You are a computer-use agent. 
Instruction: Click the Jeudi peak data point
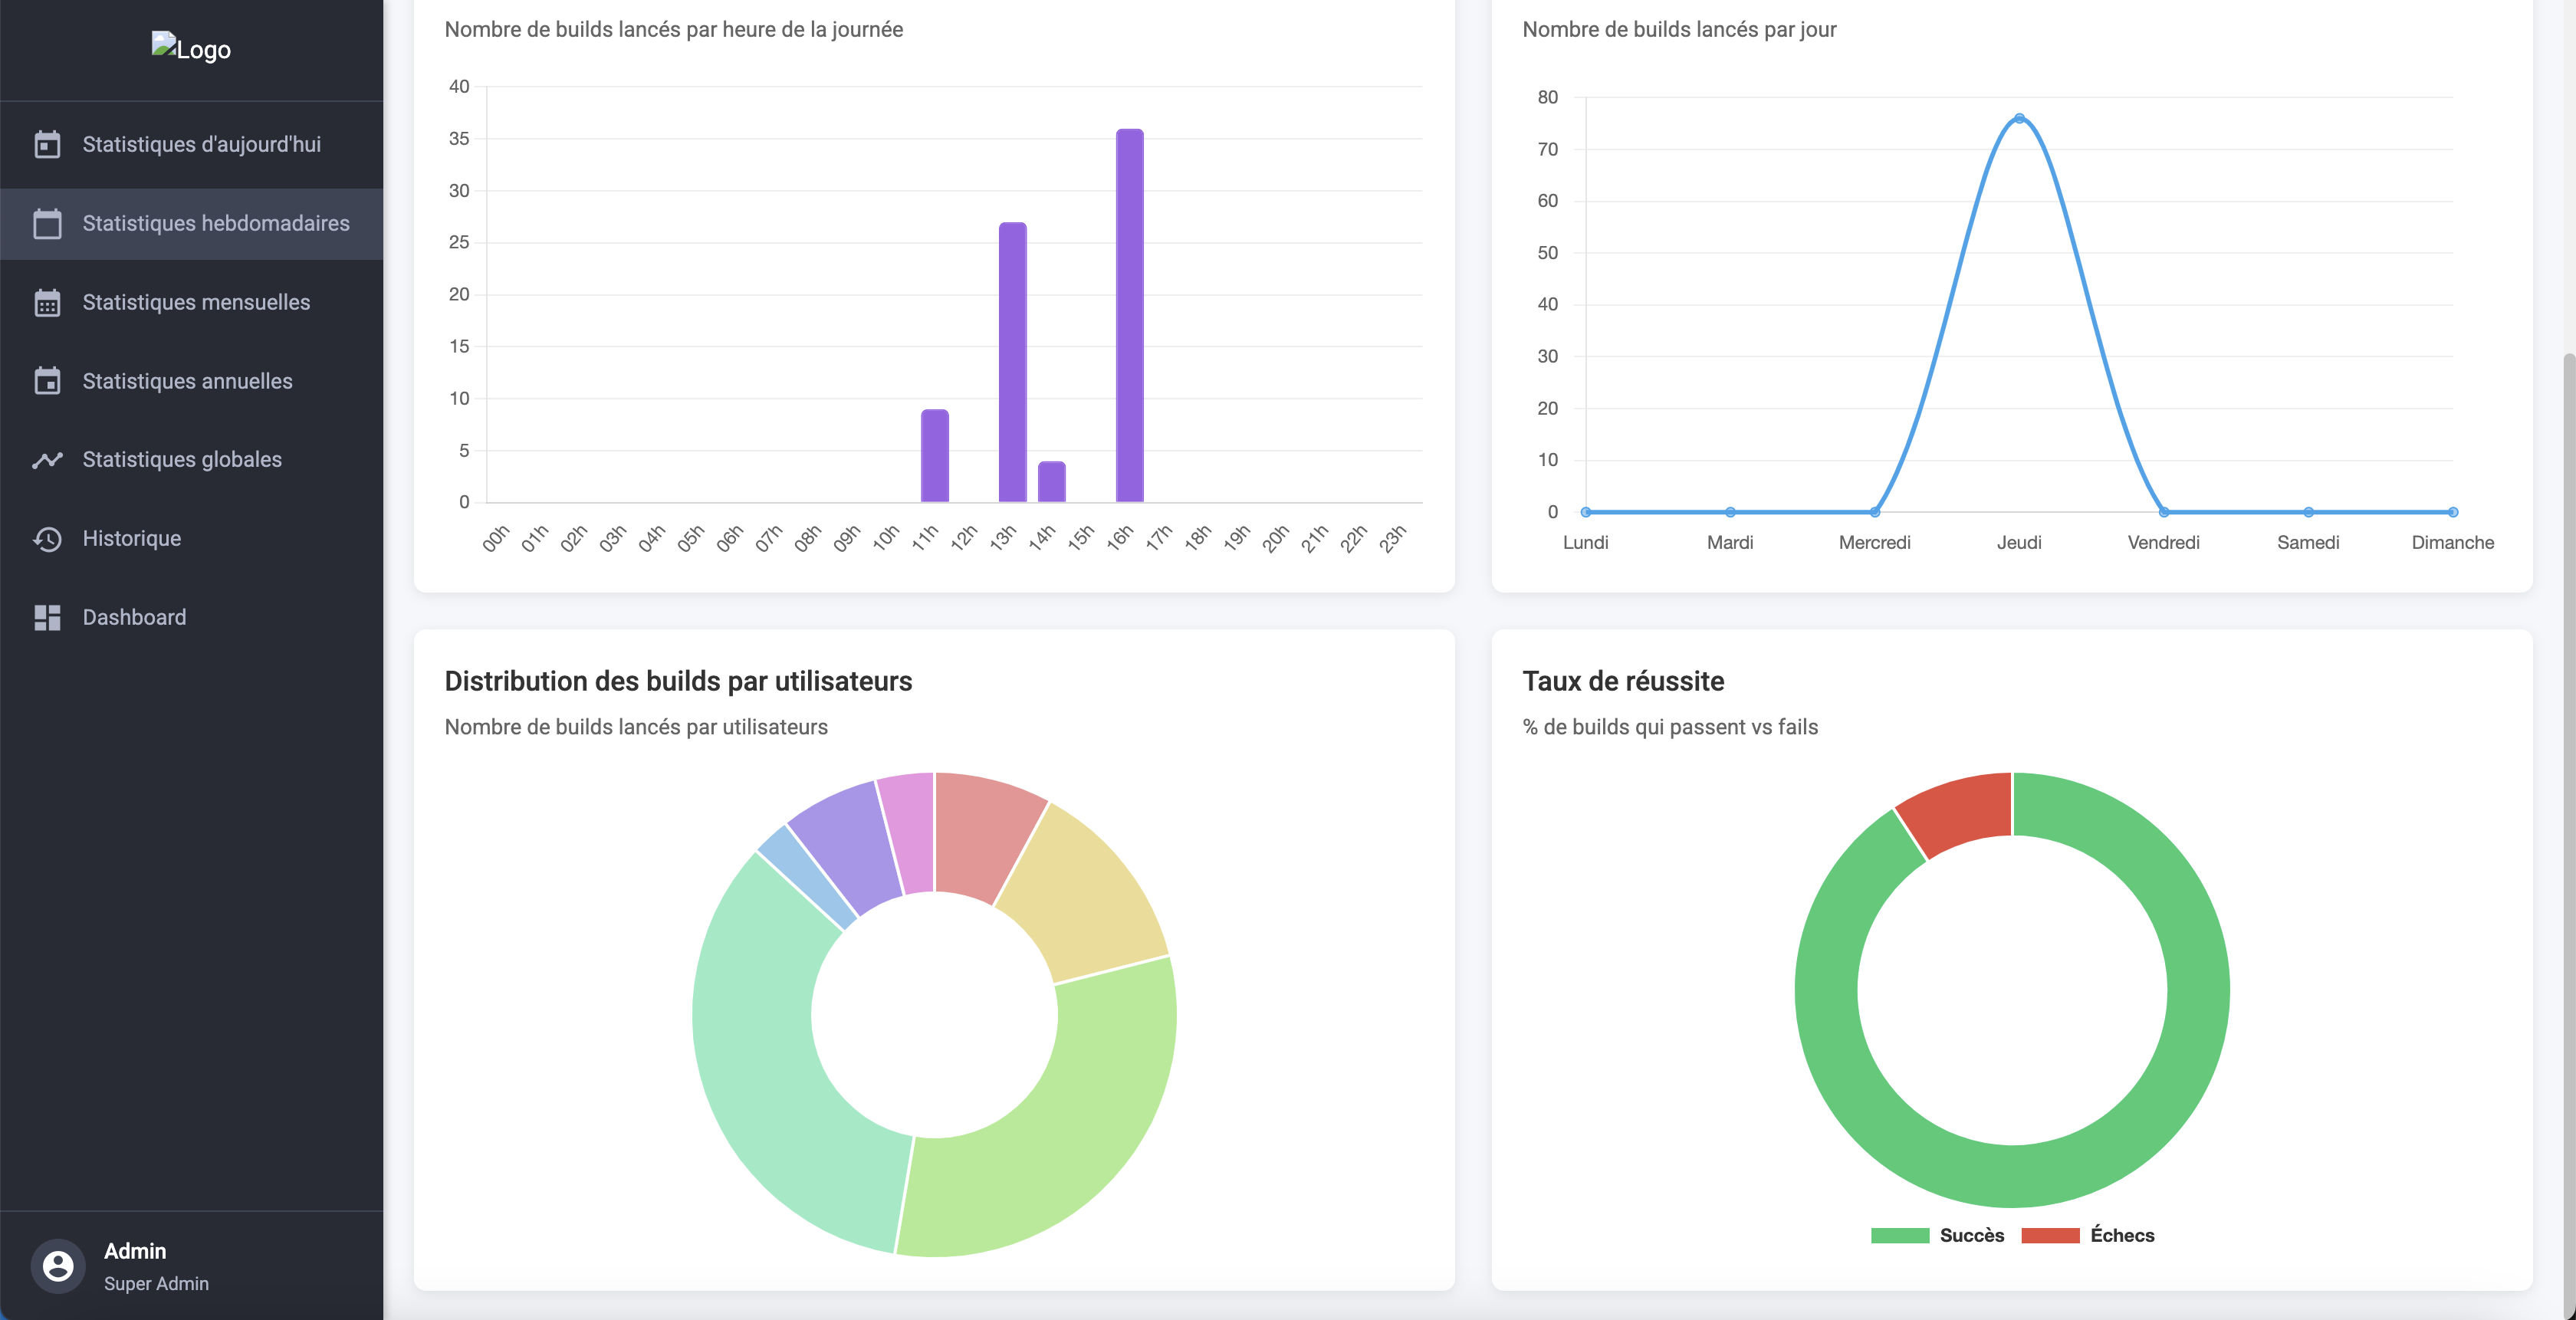pyautogui.click(x=2019, y=119)
